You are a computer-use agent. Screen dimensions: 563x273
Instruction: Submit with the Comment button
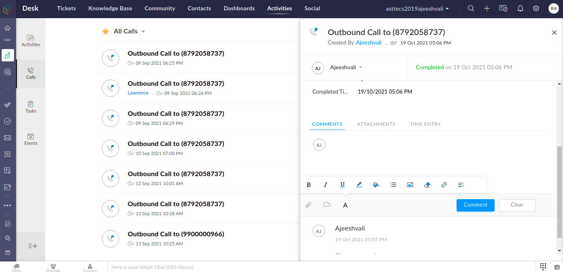[x=475, y=205]
